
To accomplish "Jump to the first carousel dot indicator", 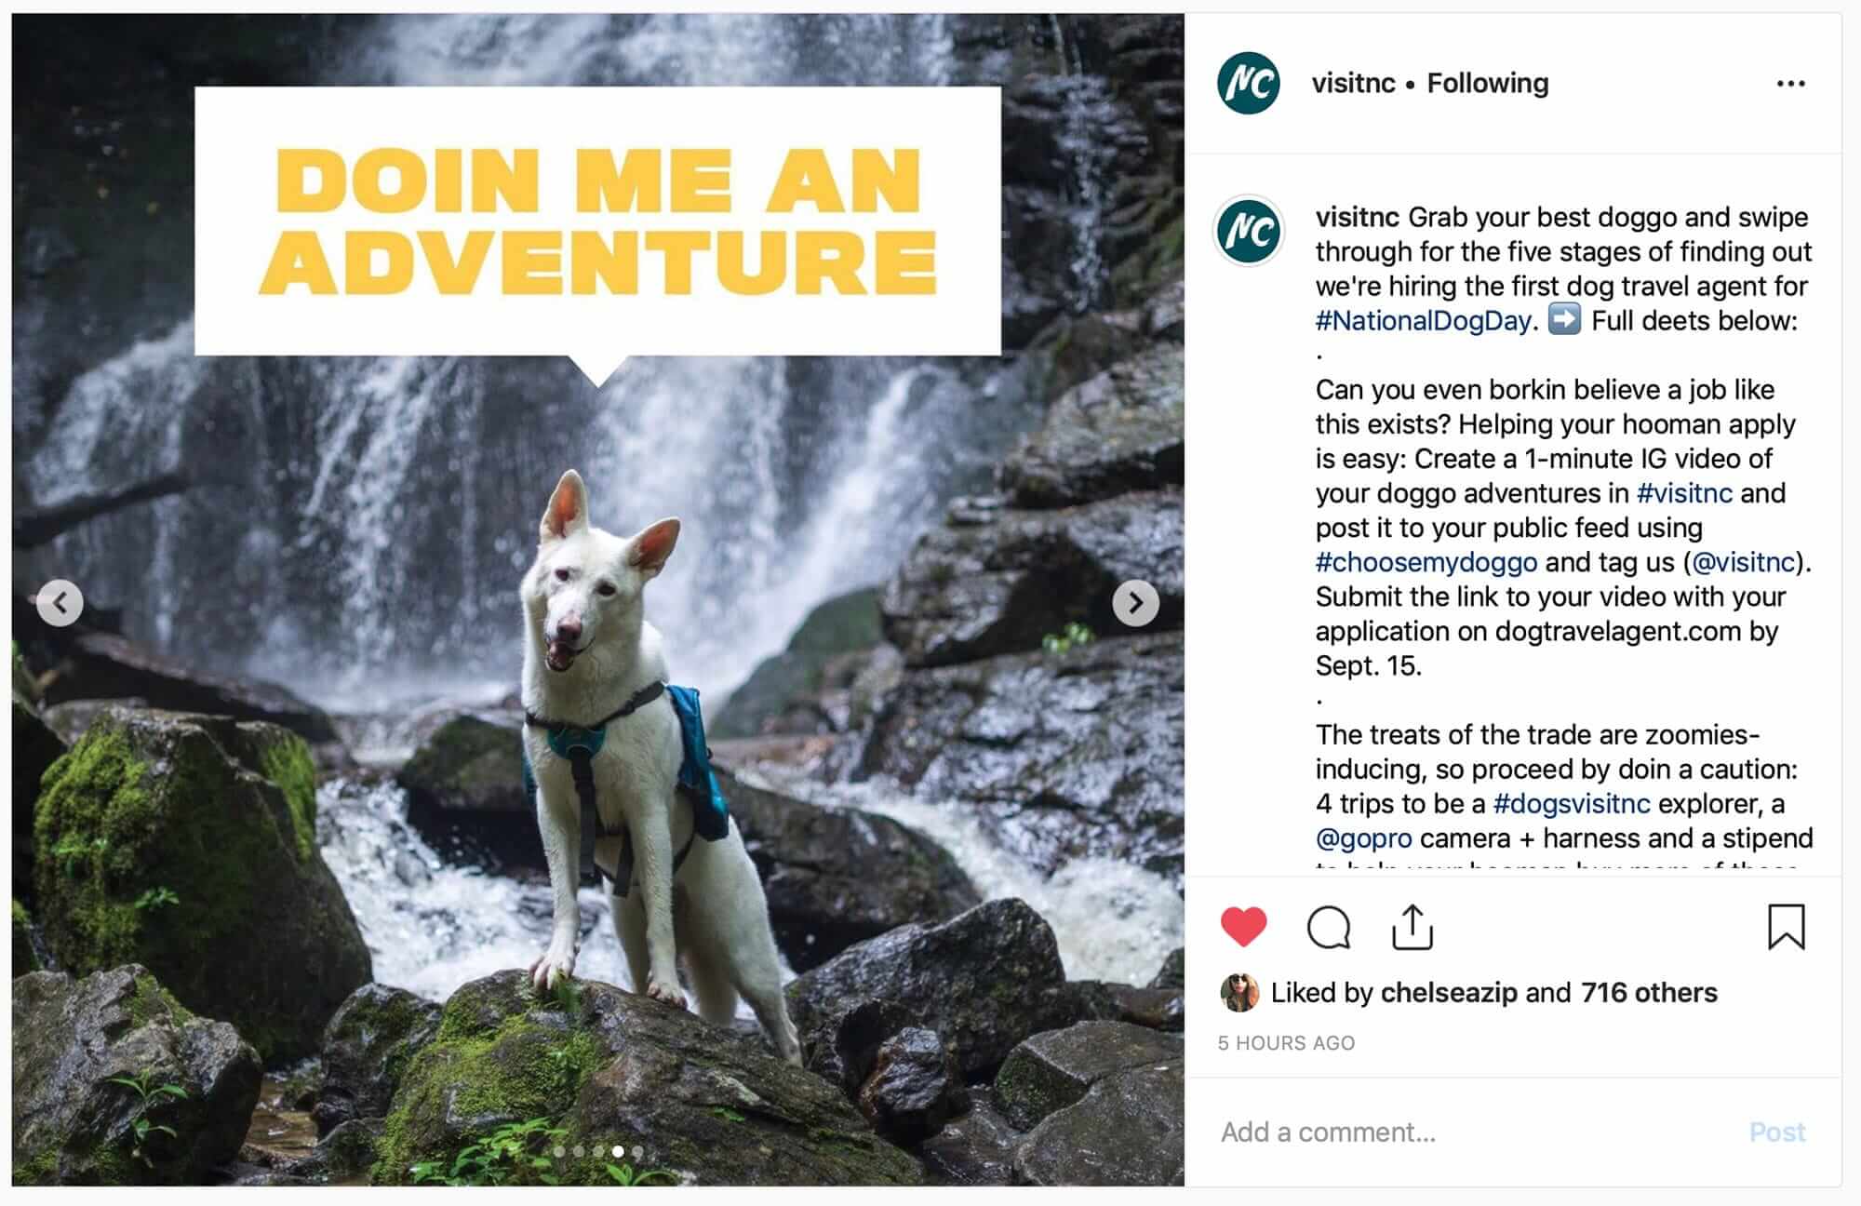I will [559, 1151].
